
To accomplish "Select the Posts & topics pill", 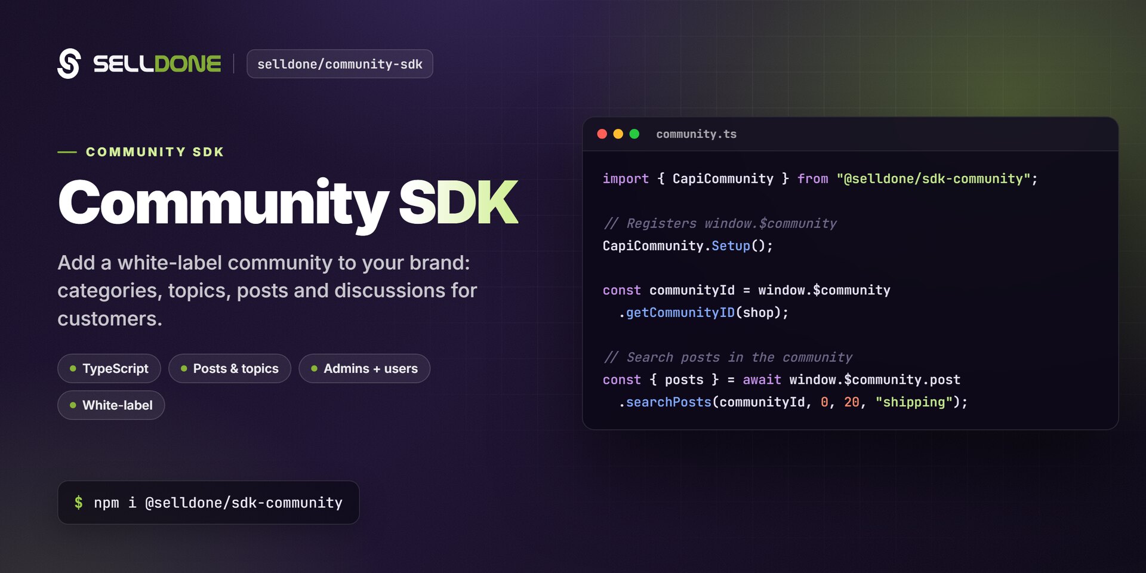I will click(230, 368).
